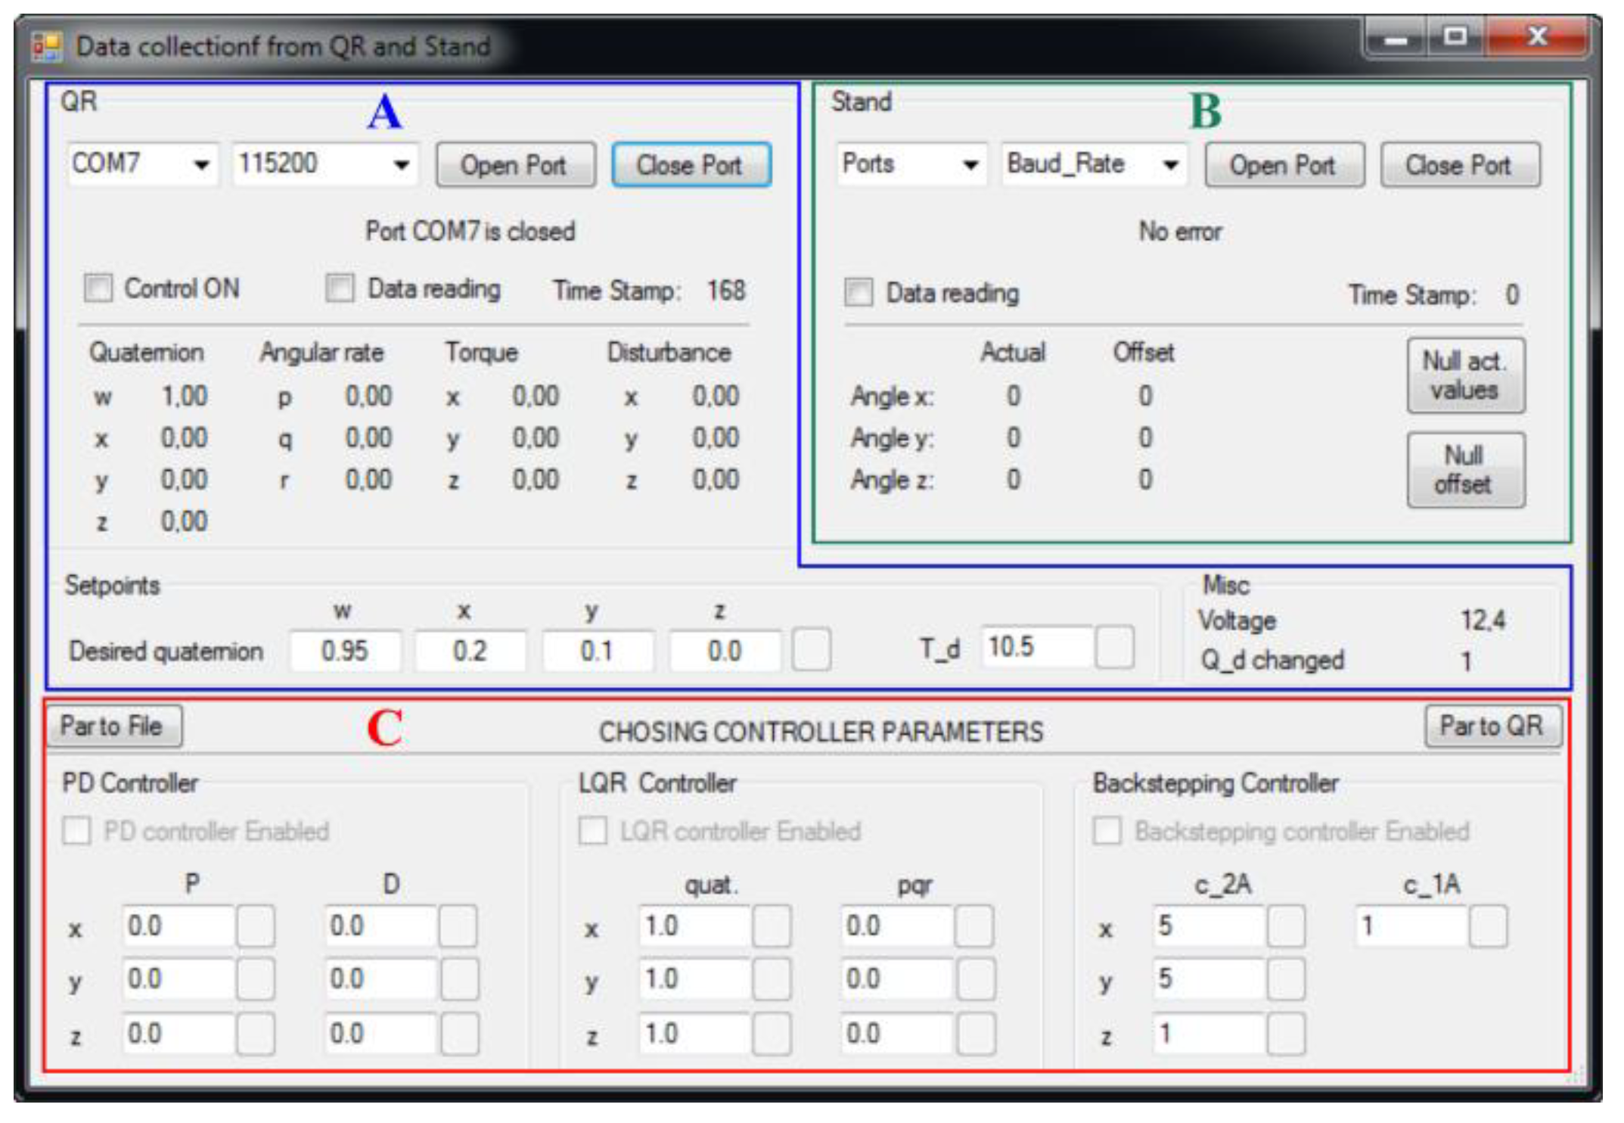Toggle QR Data reading checkbox
1624x1123 pixels.
pos(340,288)
